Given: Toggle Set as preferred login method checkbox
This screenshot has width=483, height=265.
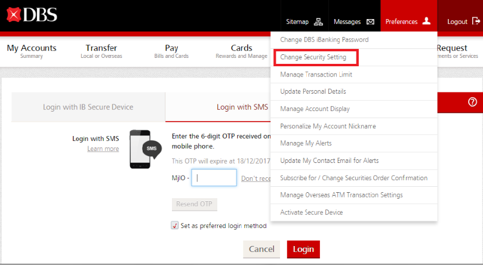Looking at the screenshot, I should 175,226.
